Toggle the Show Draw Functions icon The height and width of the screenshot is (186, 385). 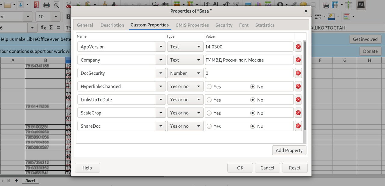tap(361, 5)
